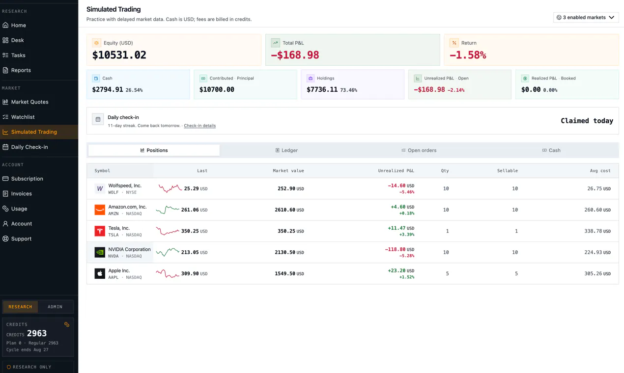Open Home in the sidebar
Screen dimensions: 624x373
click(x=18, y=25)
